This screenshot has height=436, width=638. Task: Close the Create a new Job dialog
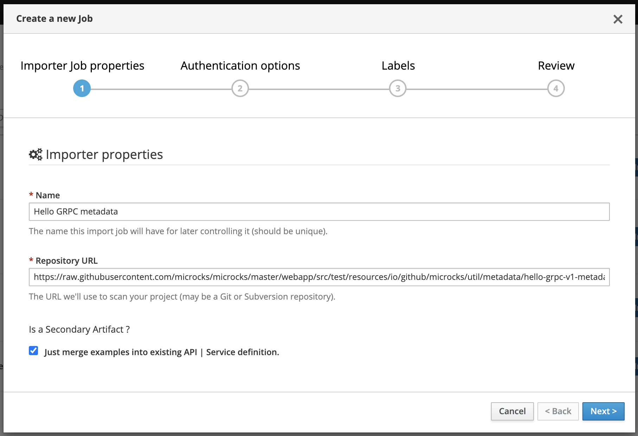point(618,19)
